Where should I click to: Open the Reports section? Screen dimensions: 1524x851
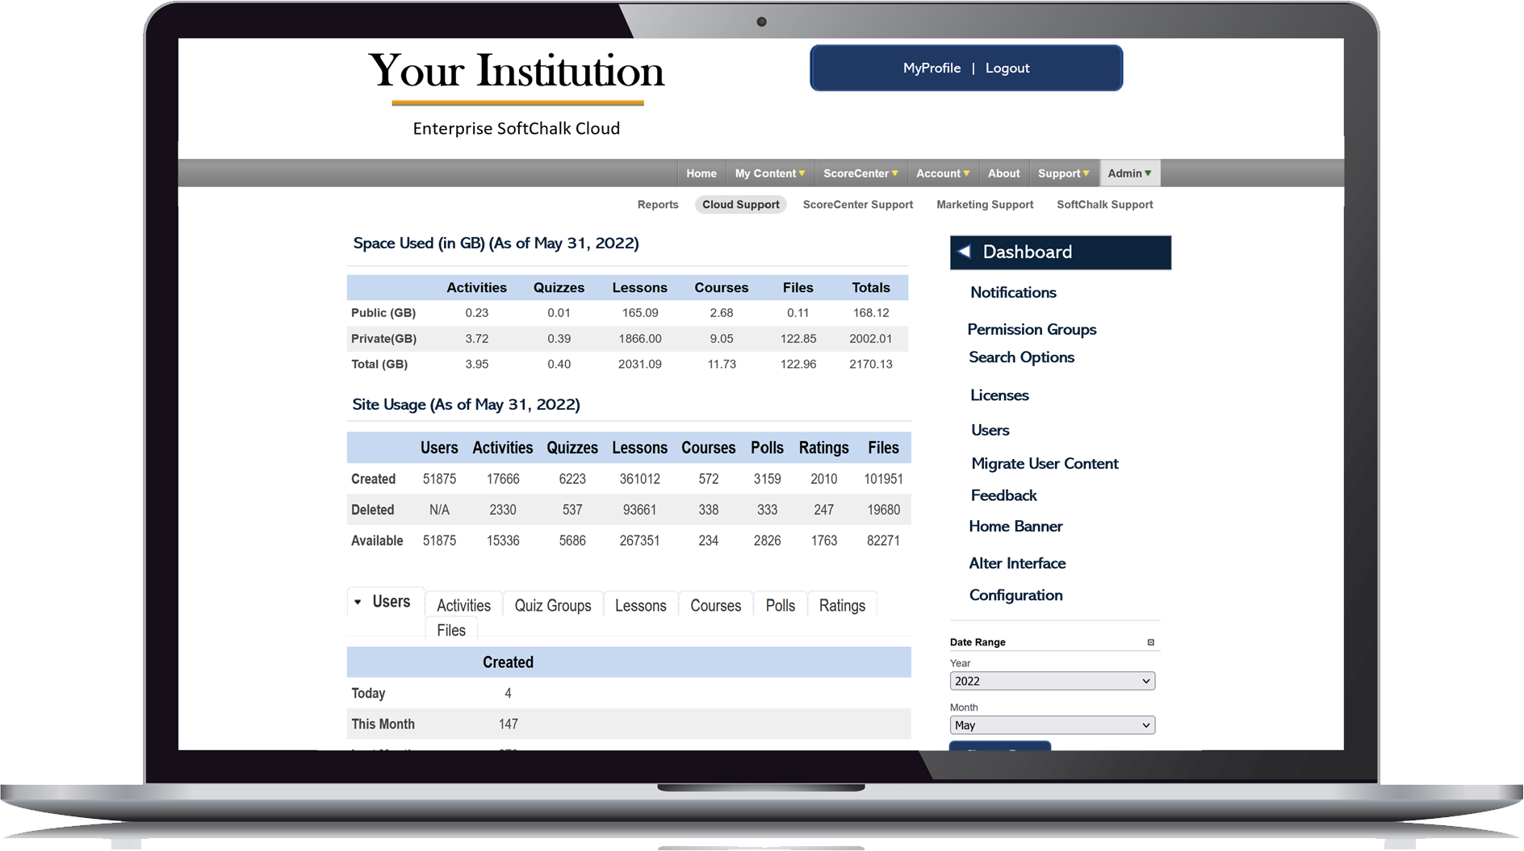657,204
